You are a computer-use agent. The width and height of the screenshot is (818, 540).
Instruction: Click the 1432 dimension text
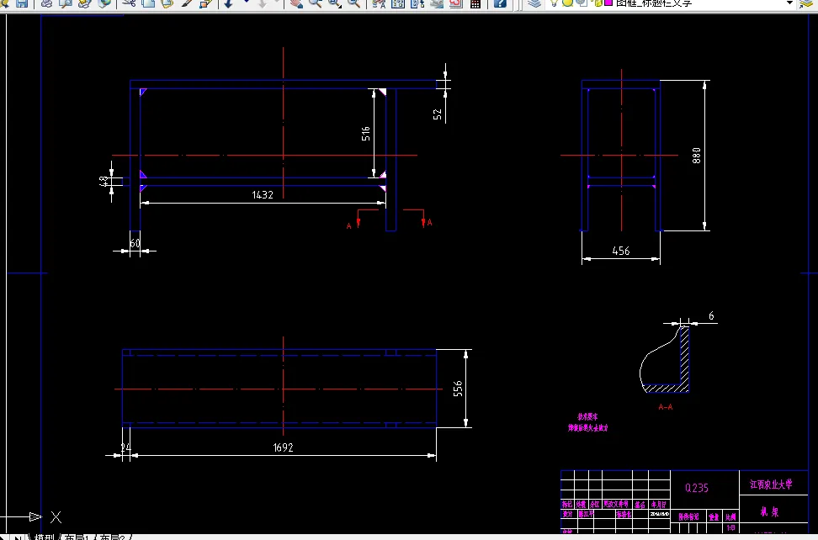click(263, 195)
